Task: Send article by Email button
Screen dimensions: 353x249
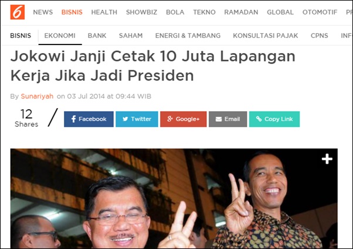Action: click(228, 119)
